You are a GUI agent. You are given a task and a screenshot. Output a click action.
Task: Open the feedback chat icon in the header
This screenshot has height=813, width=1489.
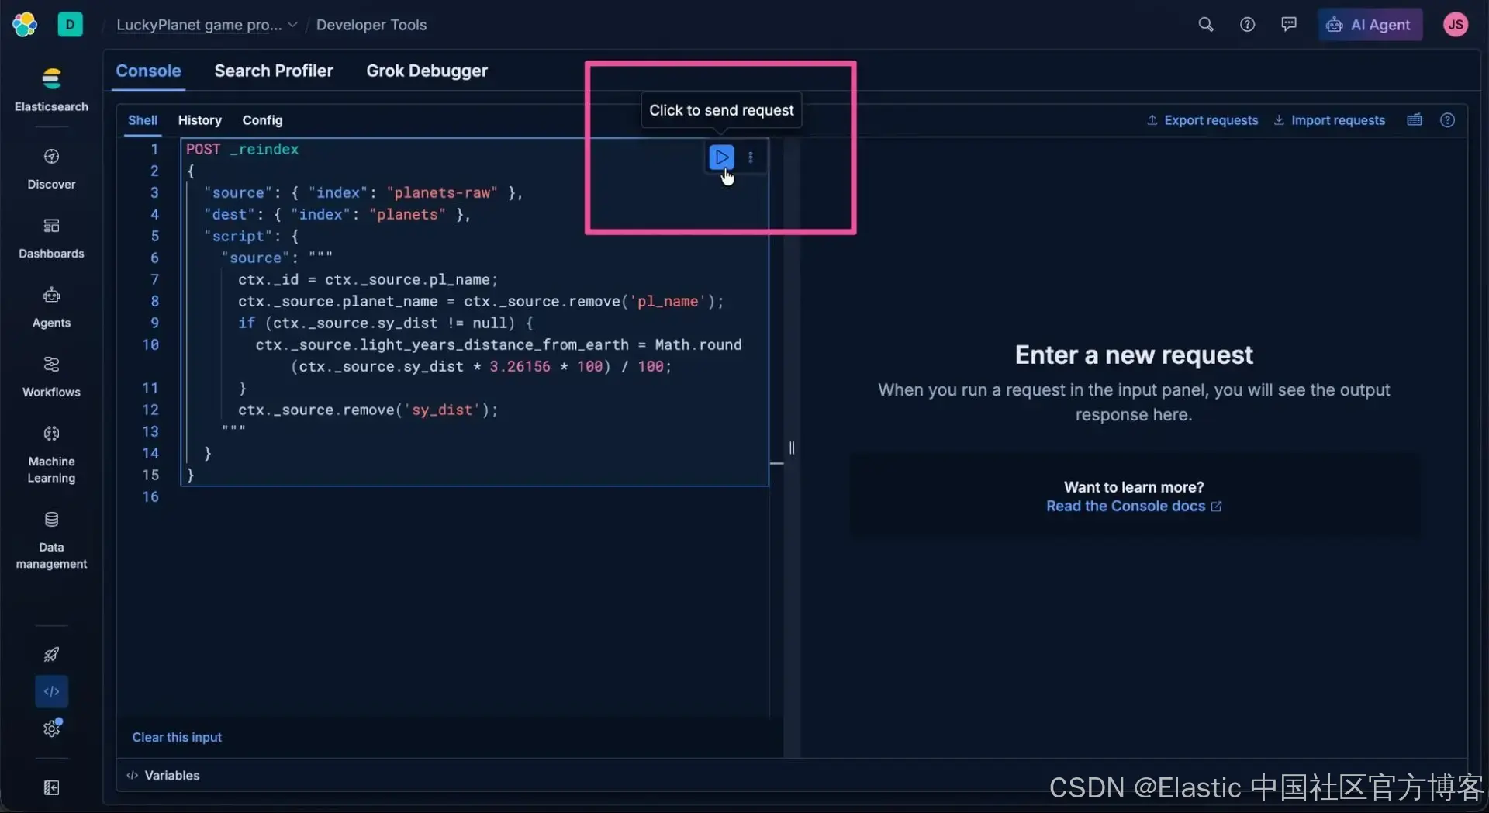coord(1288,24)
